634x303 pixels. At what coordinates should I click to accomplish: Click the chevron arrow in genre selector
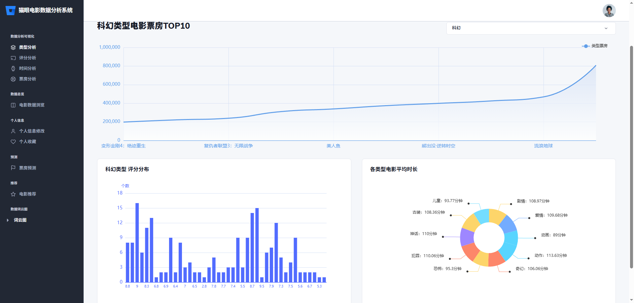coord(606,28)
